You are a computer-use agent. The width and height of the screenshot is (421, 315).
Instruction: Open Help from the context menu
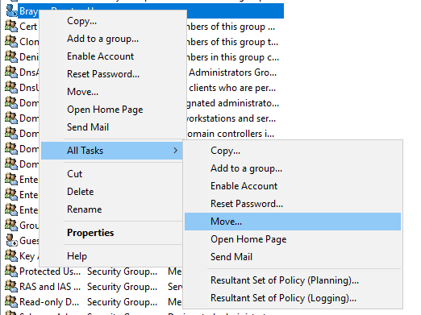(77, 256)
